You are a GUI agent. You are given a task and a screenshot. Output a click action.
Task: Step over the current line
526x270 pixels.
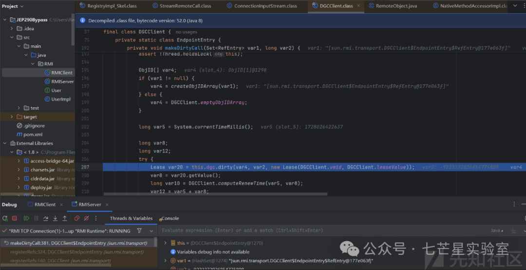[x=46, y=218]
